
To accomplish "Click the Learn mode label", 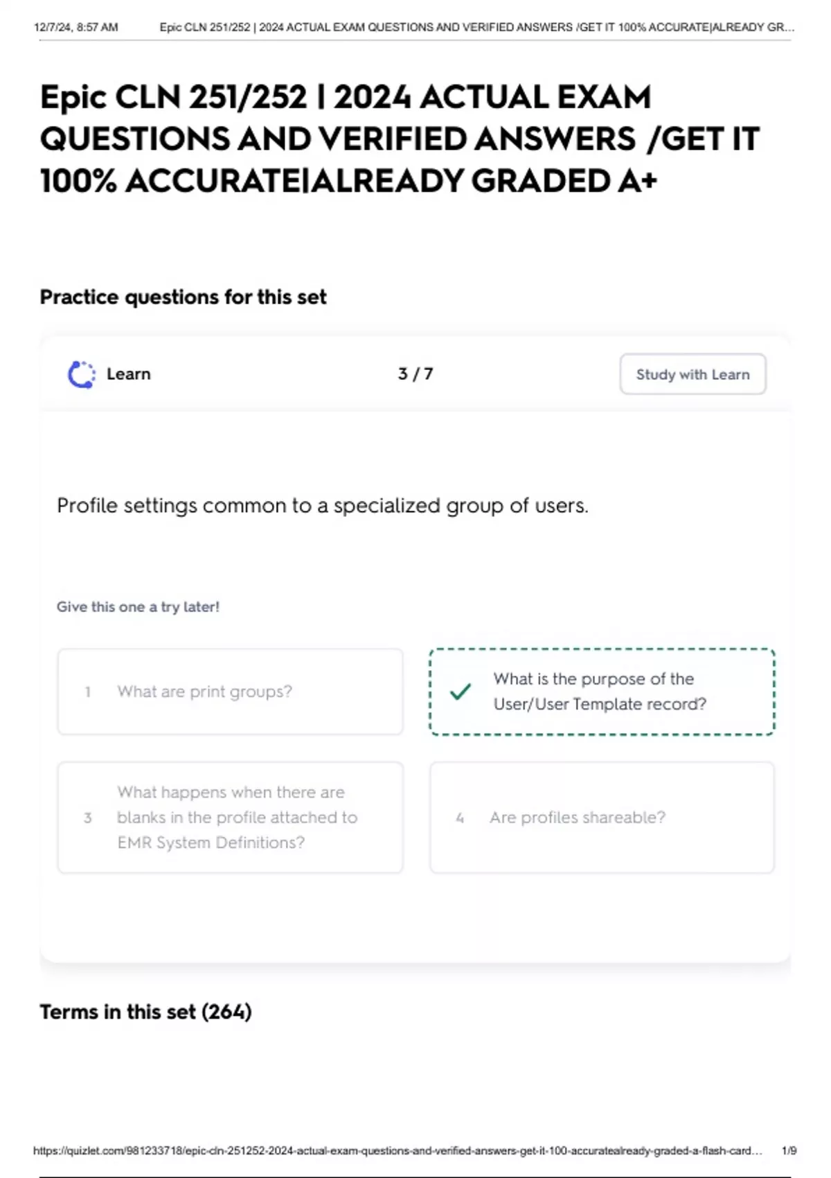I will (x=129, y=374).
